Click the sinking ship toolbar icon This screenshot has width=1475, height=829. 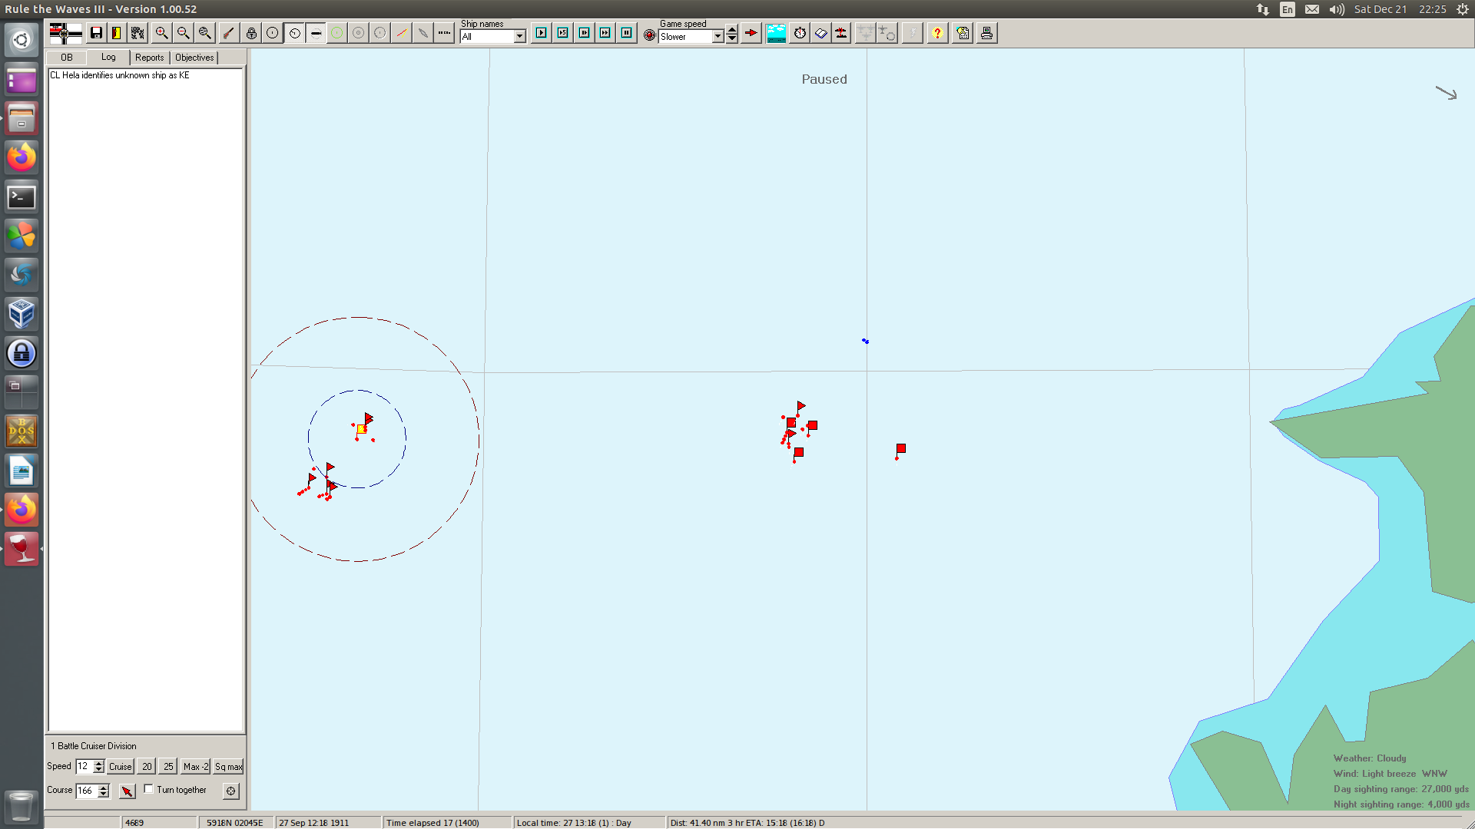tap(841, 33)
